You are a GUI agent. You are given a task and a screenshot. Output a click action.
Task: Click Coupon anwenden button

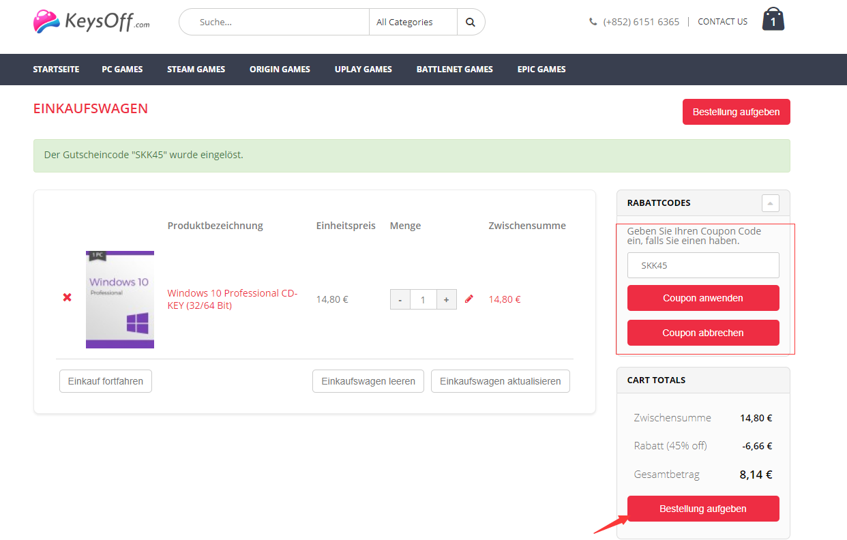tap(703, 298)
